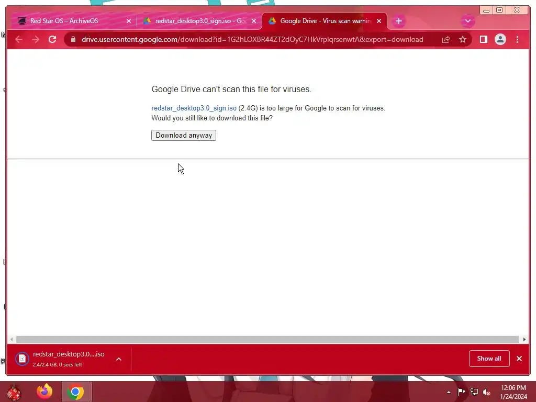Bookmark this page with the star icon
This screenshot has width=536, height=402.
coord(463,40)
